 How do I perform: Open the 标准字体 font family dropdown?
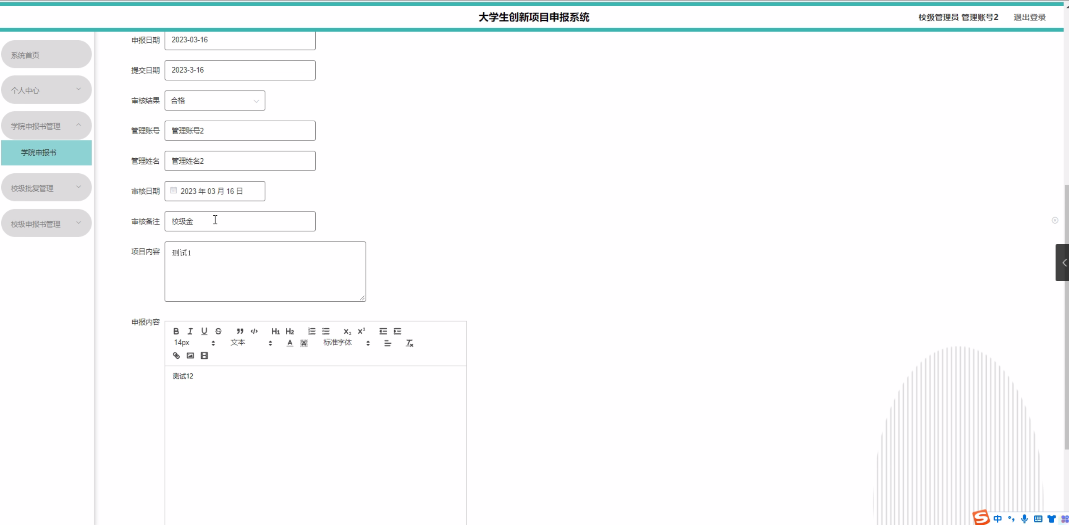click(346, 343)
